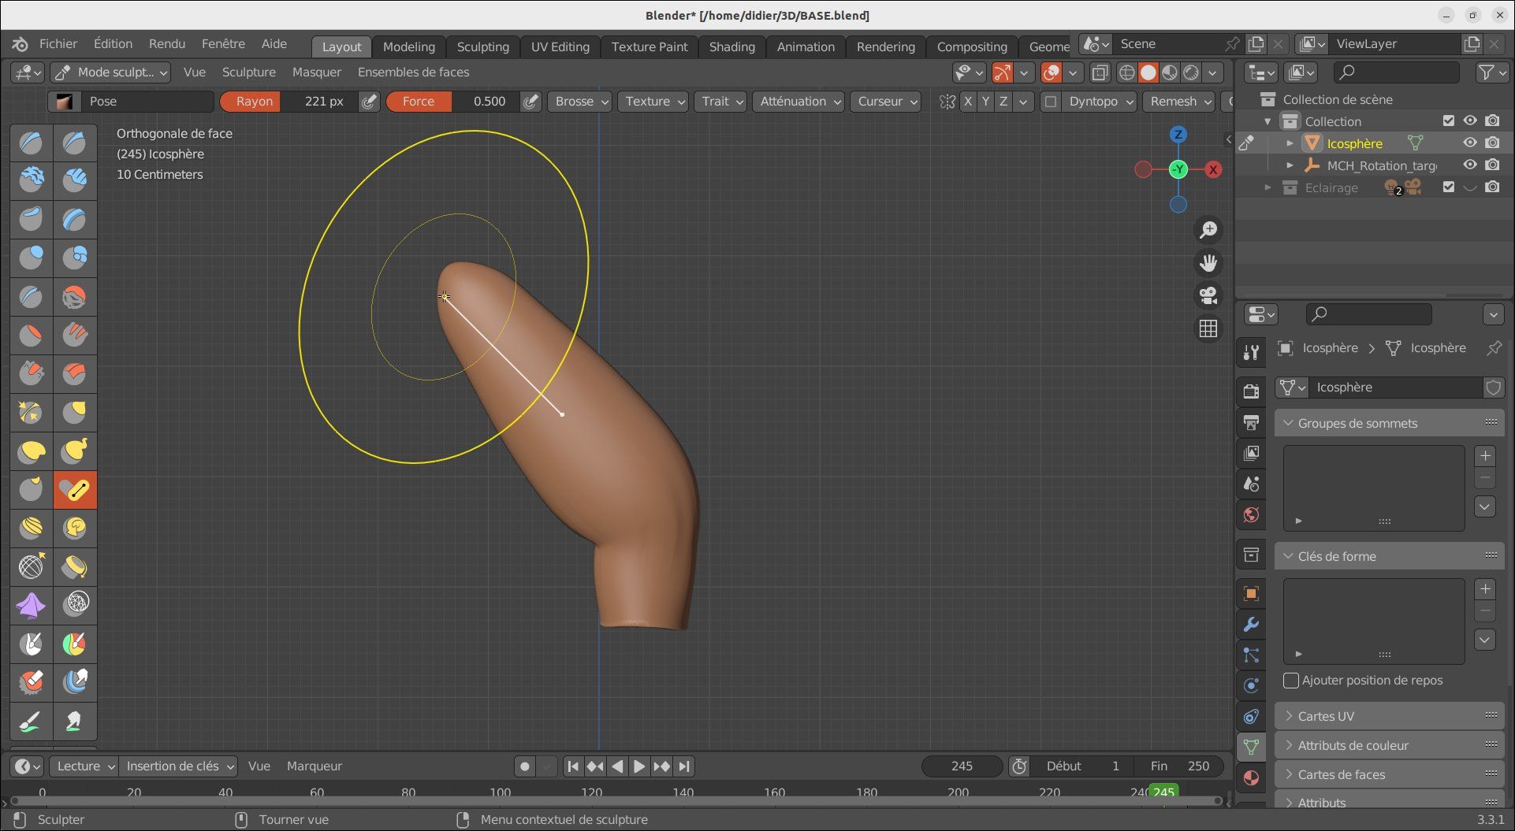The height and width of the screenshot is (831, 1515).
Task: Adjust the Force strength slider
Action: click(x=452, y=102)
